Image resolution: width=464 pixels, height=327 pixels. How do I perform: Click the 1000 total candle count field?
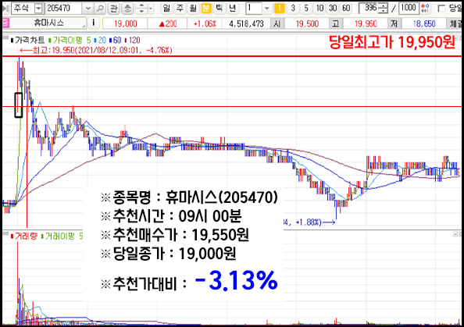click(409, 8)
